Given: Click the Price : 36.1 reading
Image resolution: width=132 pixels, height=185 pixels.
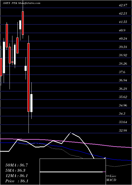Looking at the screenshot, I should (x=17, y=181).
